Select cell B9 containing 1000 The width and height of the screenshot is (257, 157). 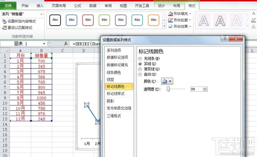coord(41,98)
